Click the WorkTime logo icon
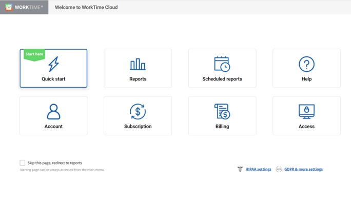The width and height of the screenshot is (351, 203). click(9, 7)
